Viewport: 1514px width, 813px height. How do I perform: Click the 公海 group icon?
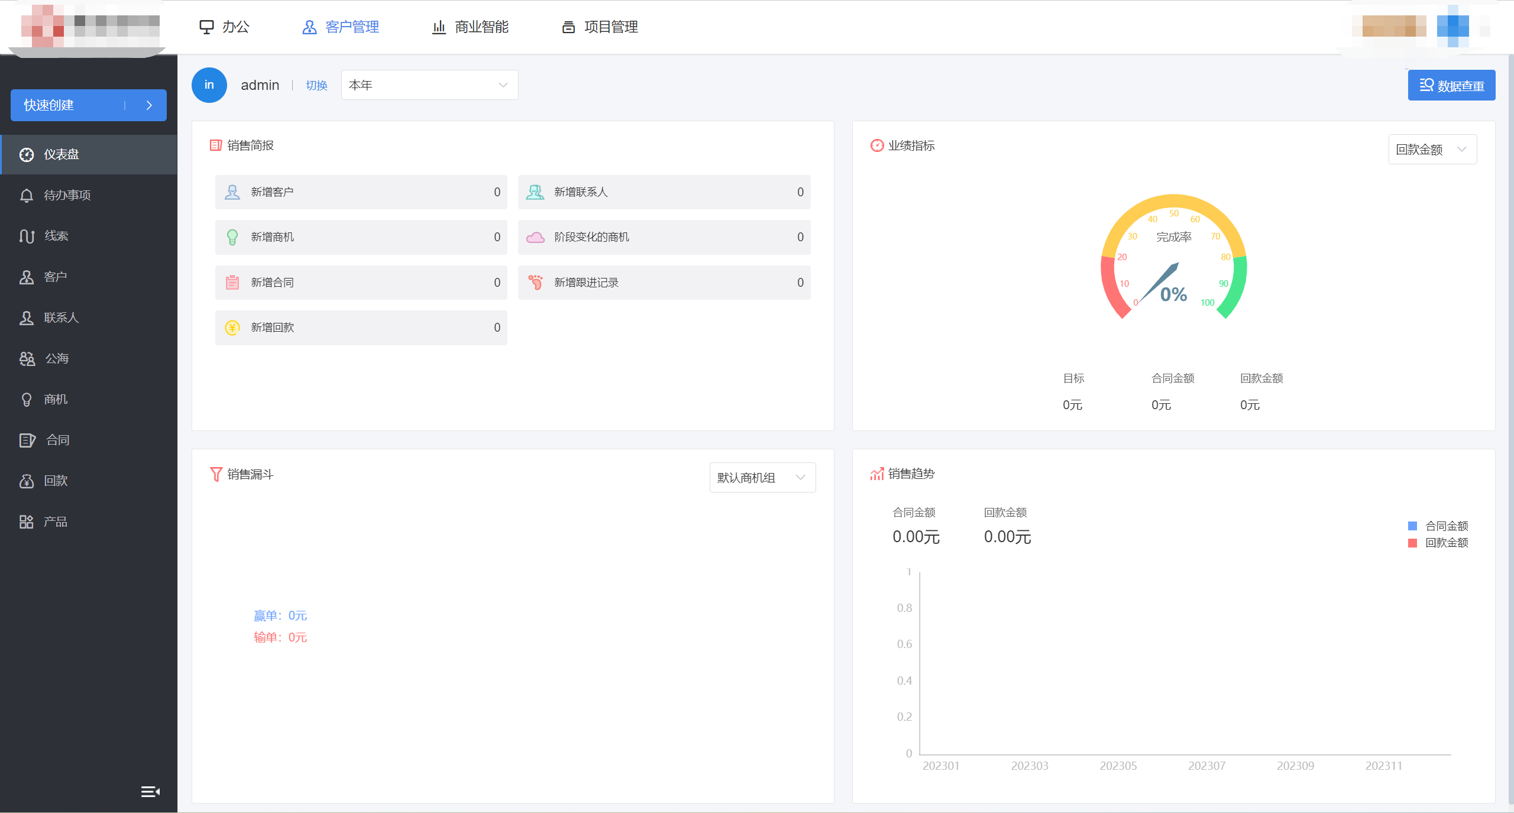pyautogui.click(x=27, y=358)
